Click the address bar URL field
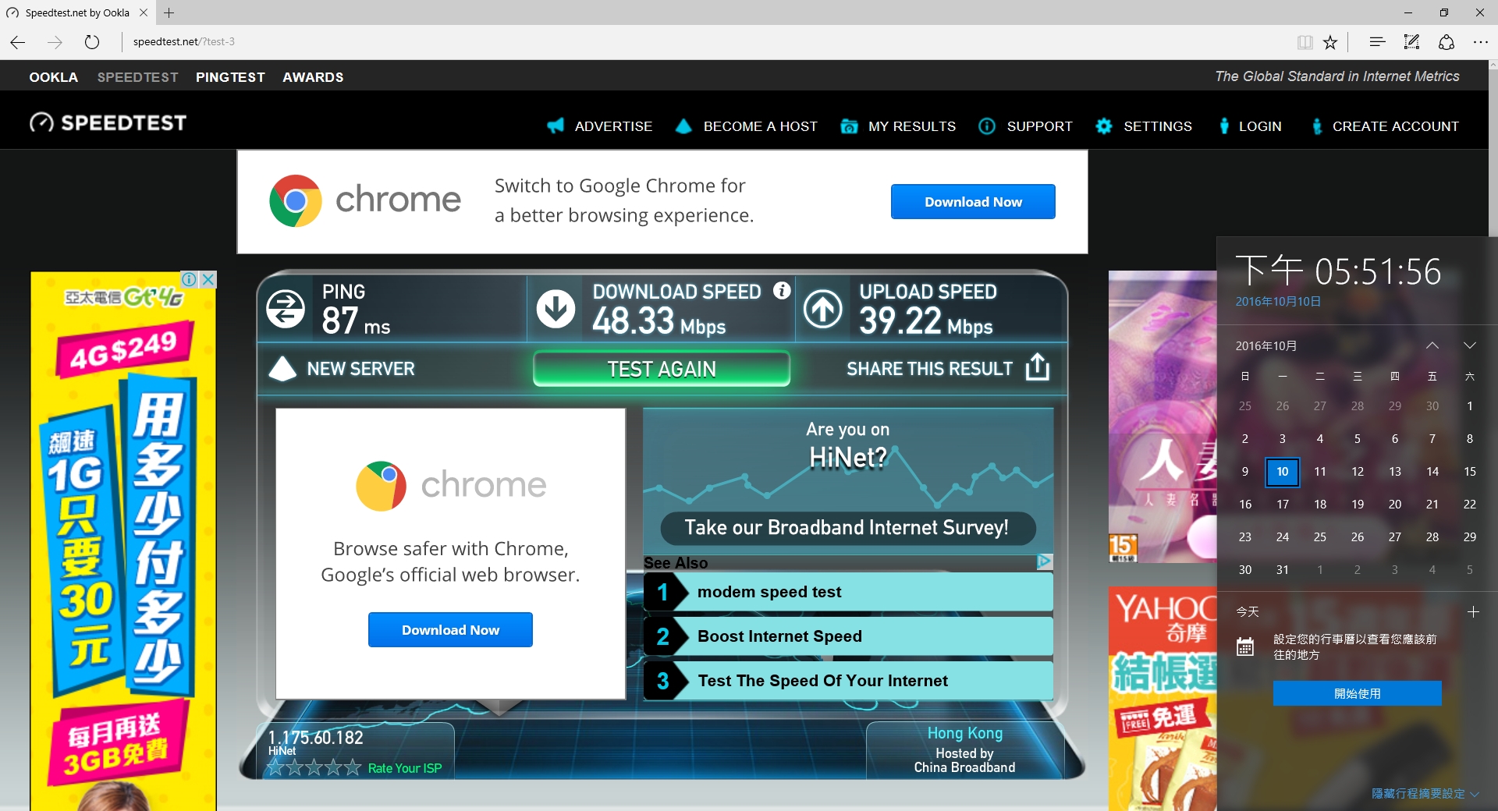1498x811 pixels. coord(702,42)
